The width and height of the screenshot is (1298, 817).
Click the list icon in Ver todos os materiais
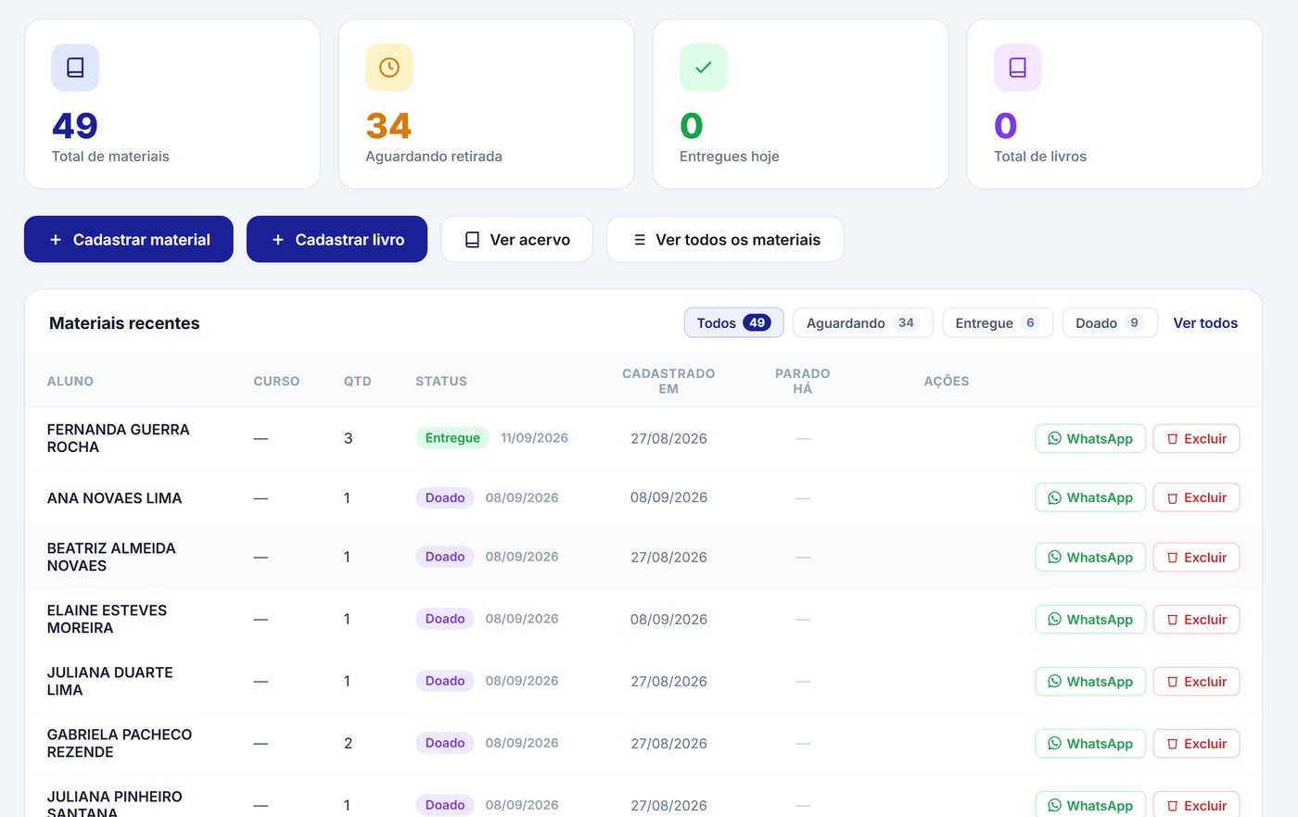pyautogui.click(x=640, y=240)
